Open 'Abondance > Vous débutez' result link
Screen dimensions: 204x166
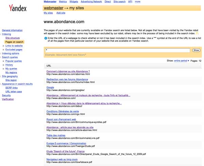coord(84,103)
